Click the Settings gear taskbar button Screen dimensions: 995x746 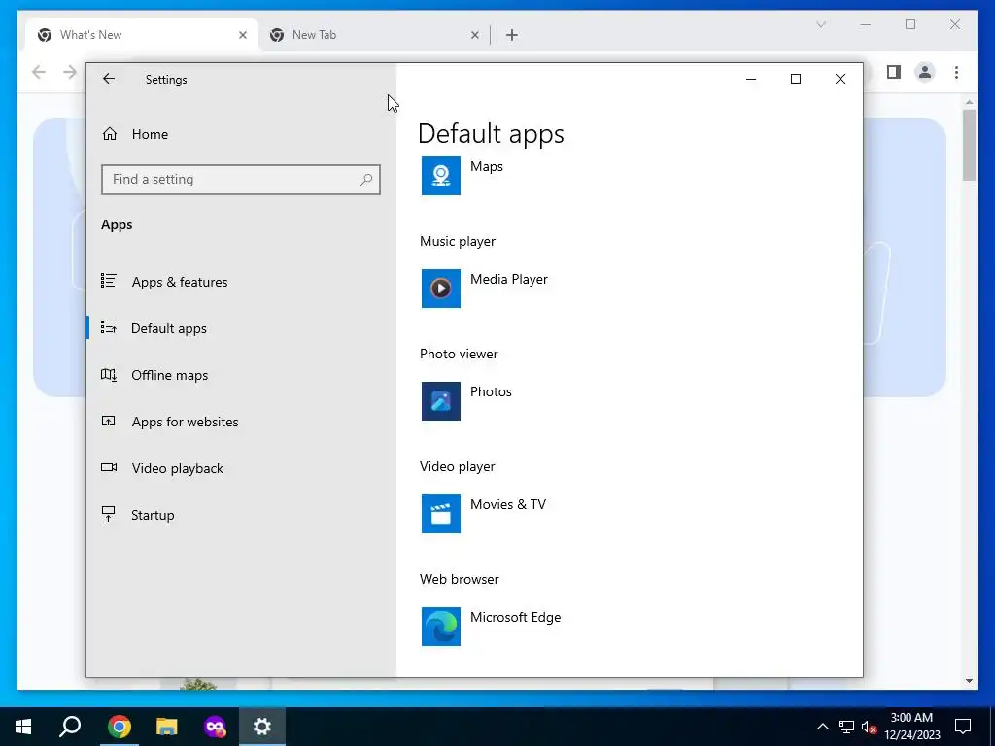click(262, 727)
